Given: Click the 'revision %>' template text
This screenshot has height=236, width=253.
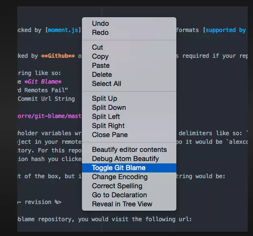Looking at the screenshot, I should (x=43, y=202).
